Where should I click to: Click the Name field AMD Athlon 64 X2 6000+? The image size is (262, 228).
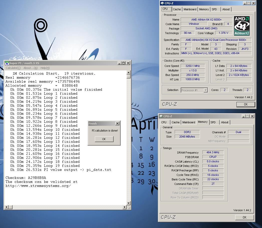tap(206, 20)
